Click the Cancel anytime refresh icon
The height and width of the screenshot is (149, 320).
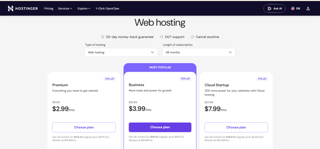coord(192,37)
